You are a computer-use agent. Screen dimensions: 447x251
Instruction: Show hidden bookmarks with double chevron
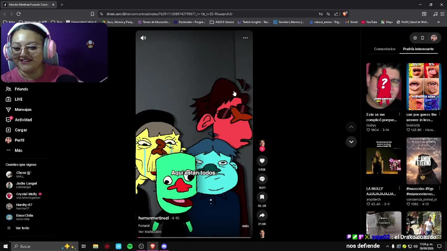tap(439, 22)
